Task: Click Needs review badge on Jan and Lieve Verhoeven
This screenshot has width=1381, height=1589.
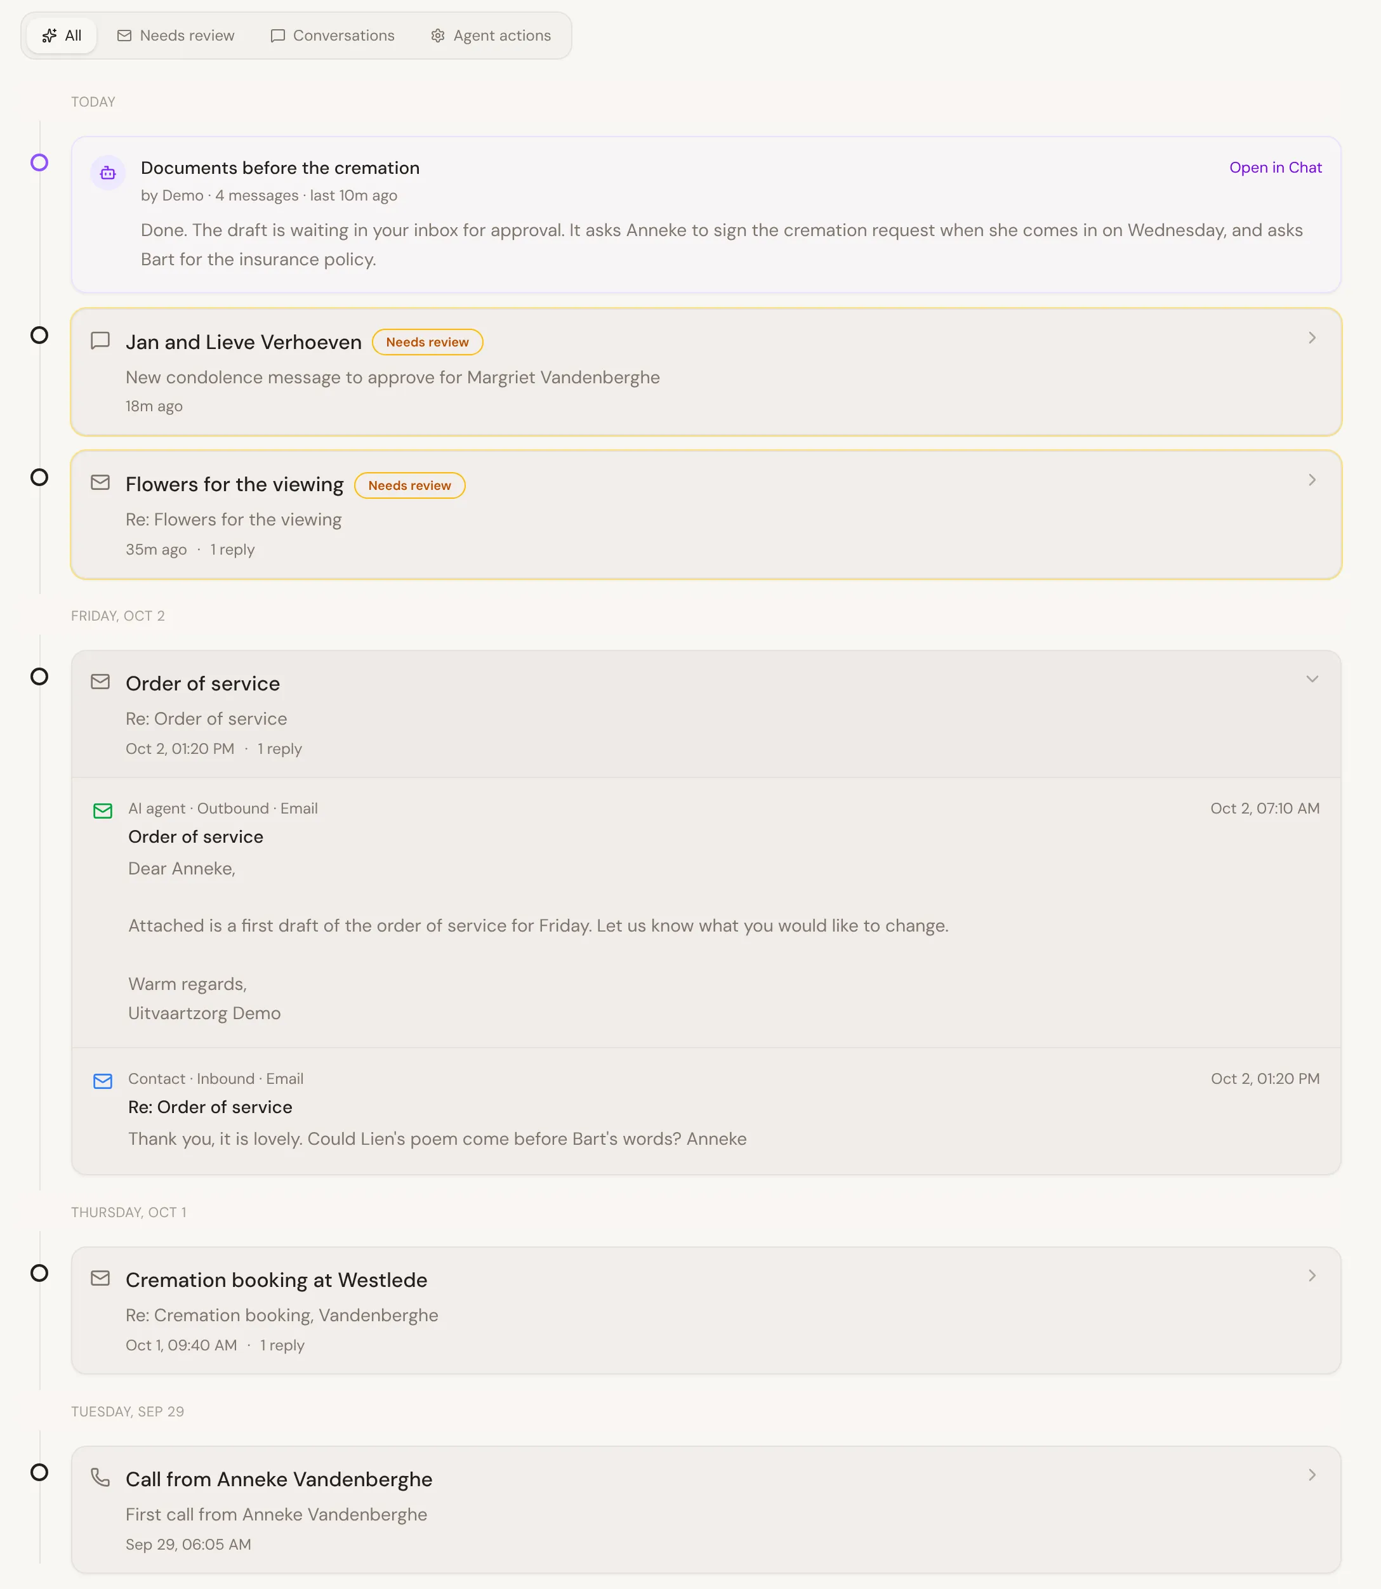Action: click(x=427, y=342)
